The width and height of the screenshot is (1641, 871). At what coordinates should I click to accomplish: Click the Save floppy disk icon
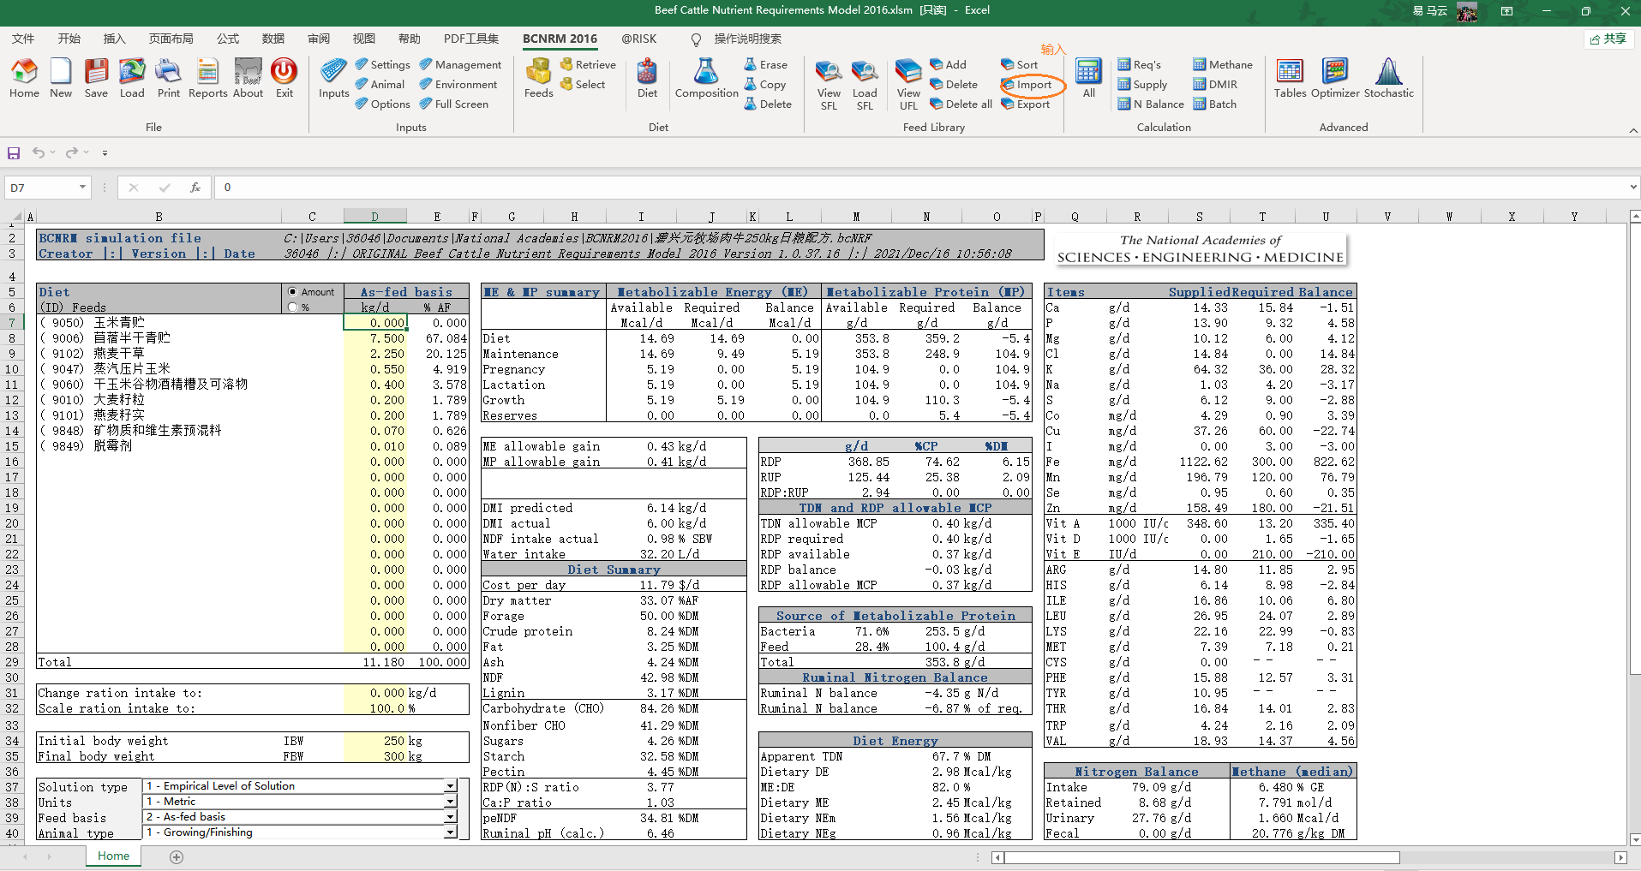96,78
